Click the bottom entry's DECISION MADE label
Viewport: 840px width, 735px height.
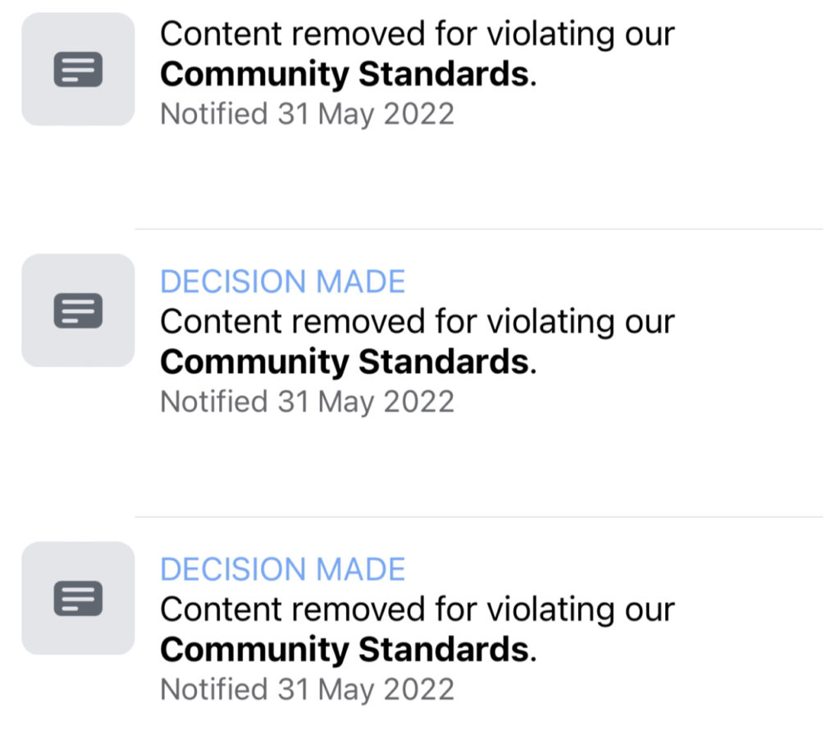coord(282,569)
